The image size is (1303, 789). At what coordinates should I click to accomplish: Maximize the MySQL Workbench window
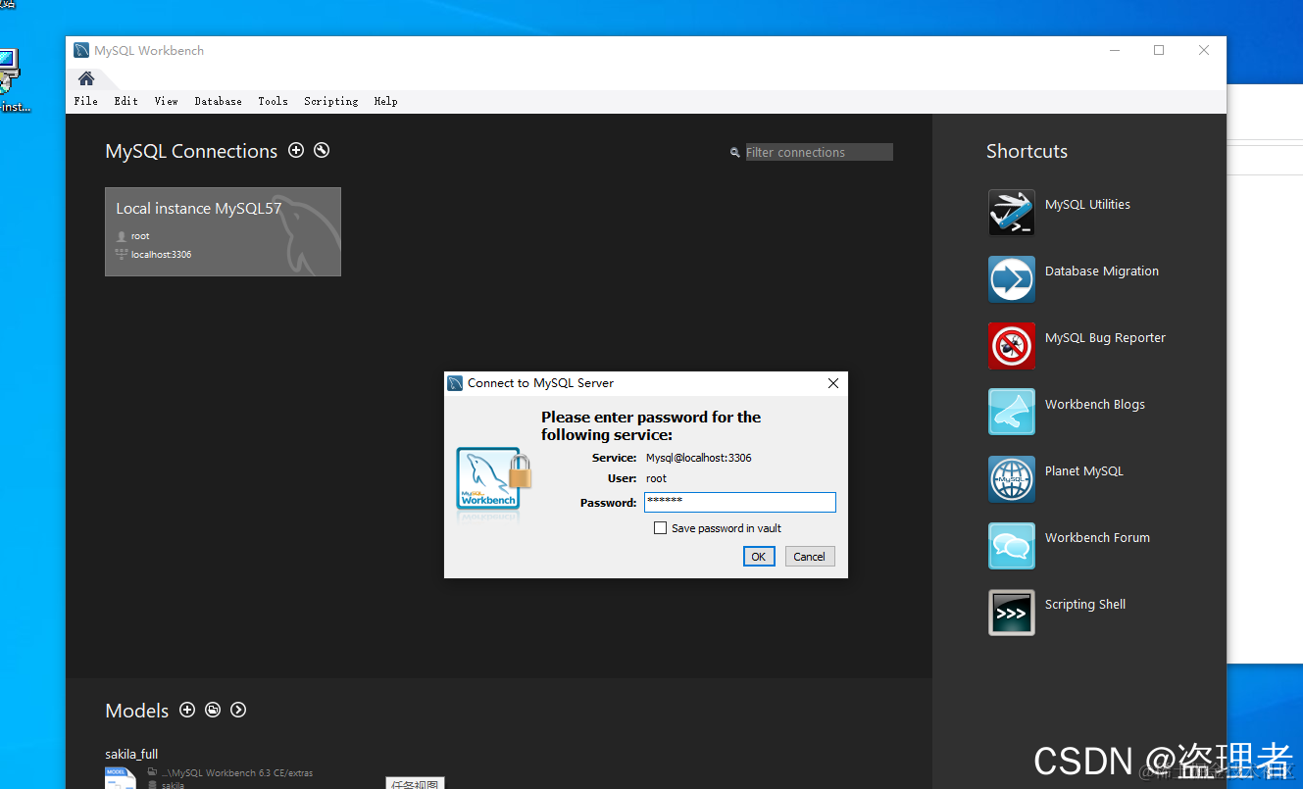point(1159,51)
